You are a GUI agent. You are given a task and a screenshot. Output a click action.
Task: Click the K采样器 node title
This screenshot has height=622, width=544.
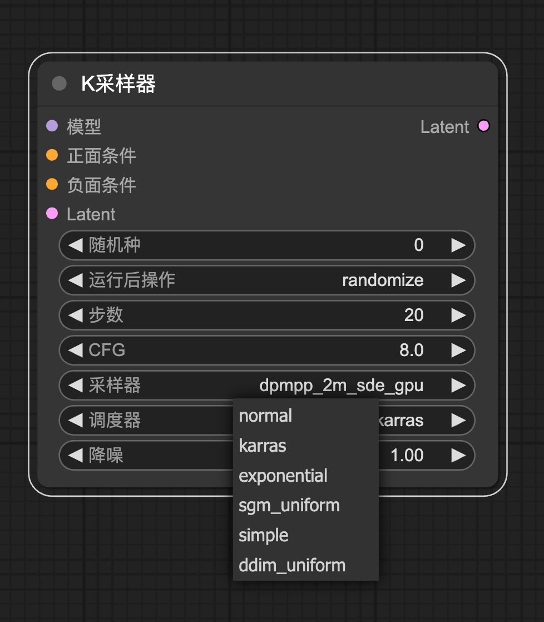tap(118, 83)
